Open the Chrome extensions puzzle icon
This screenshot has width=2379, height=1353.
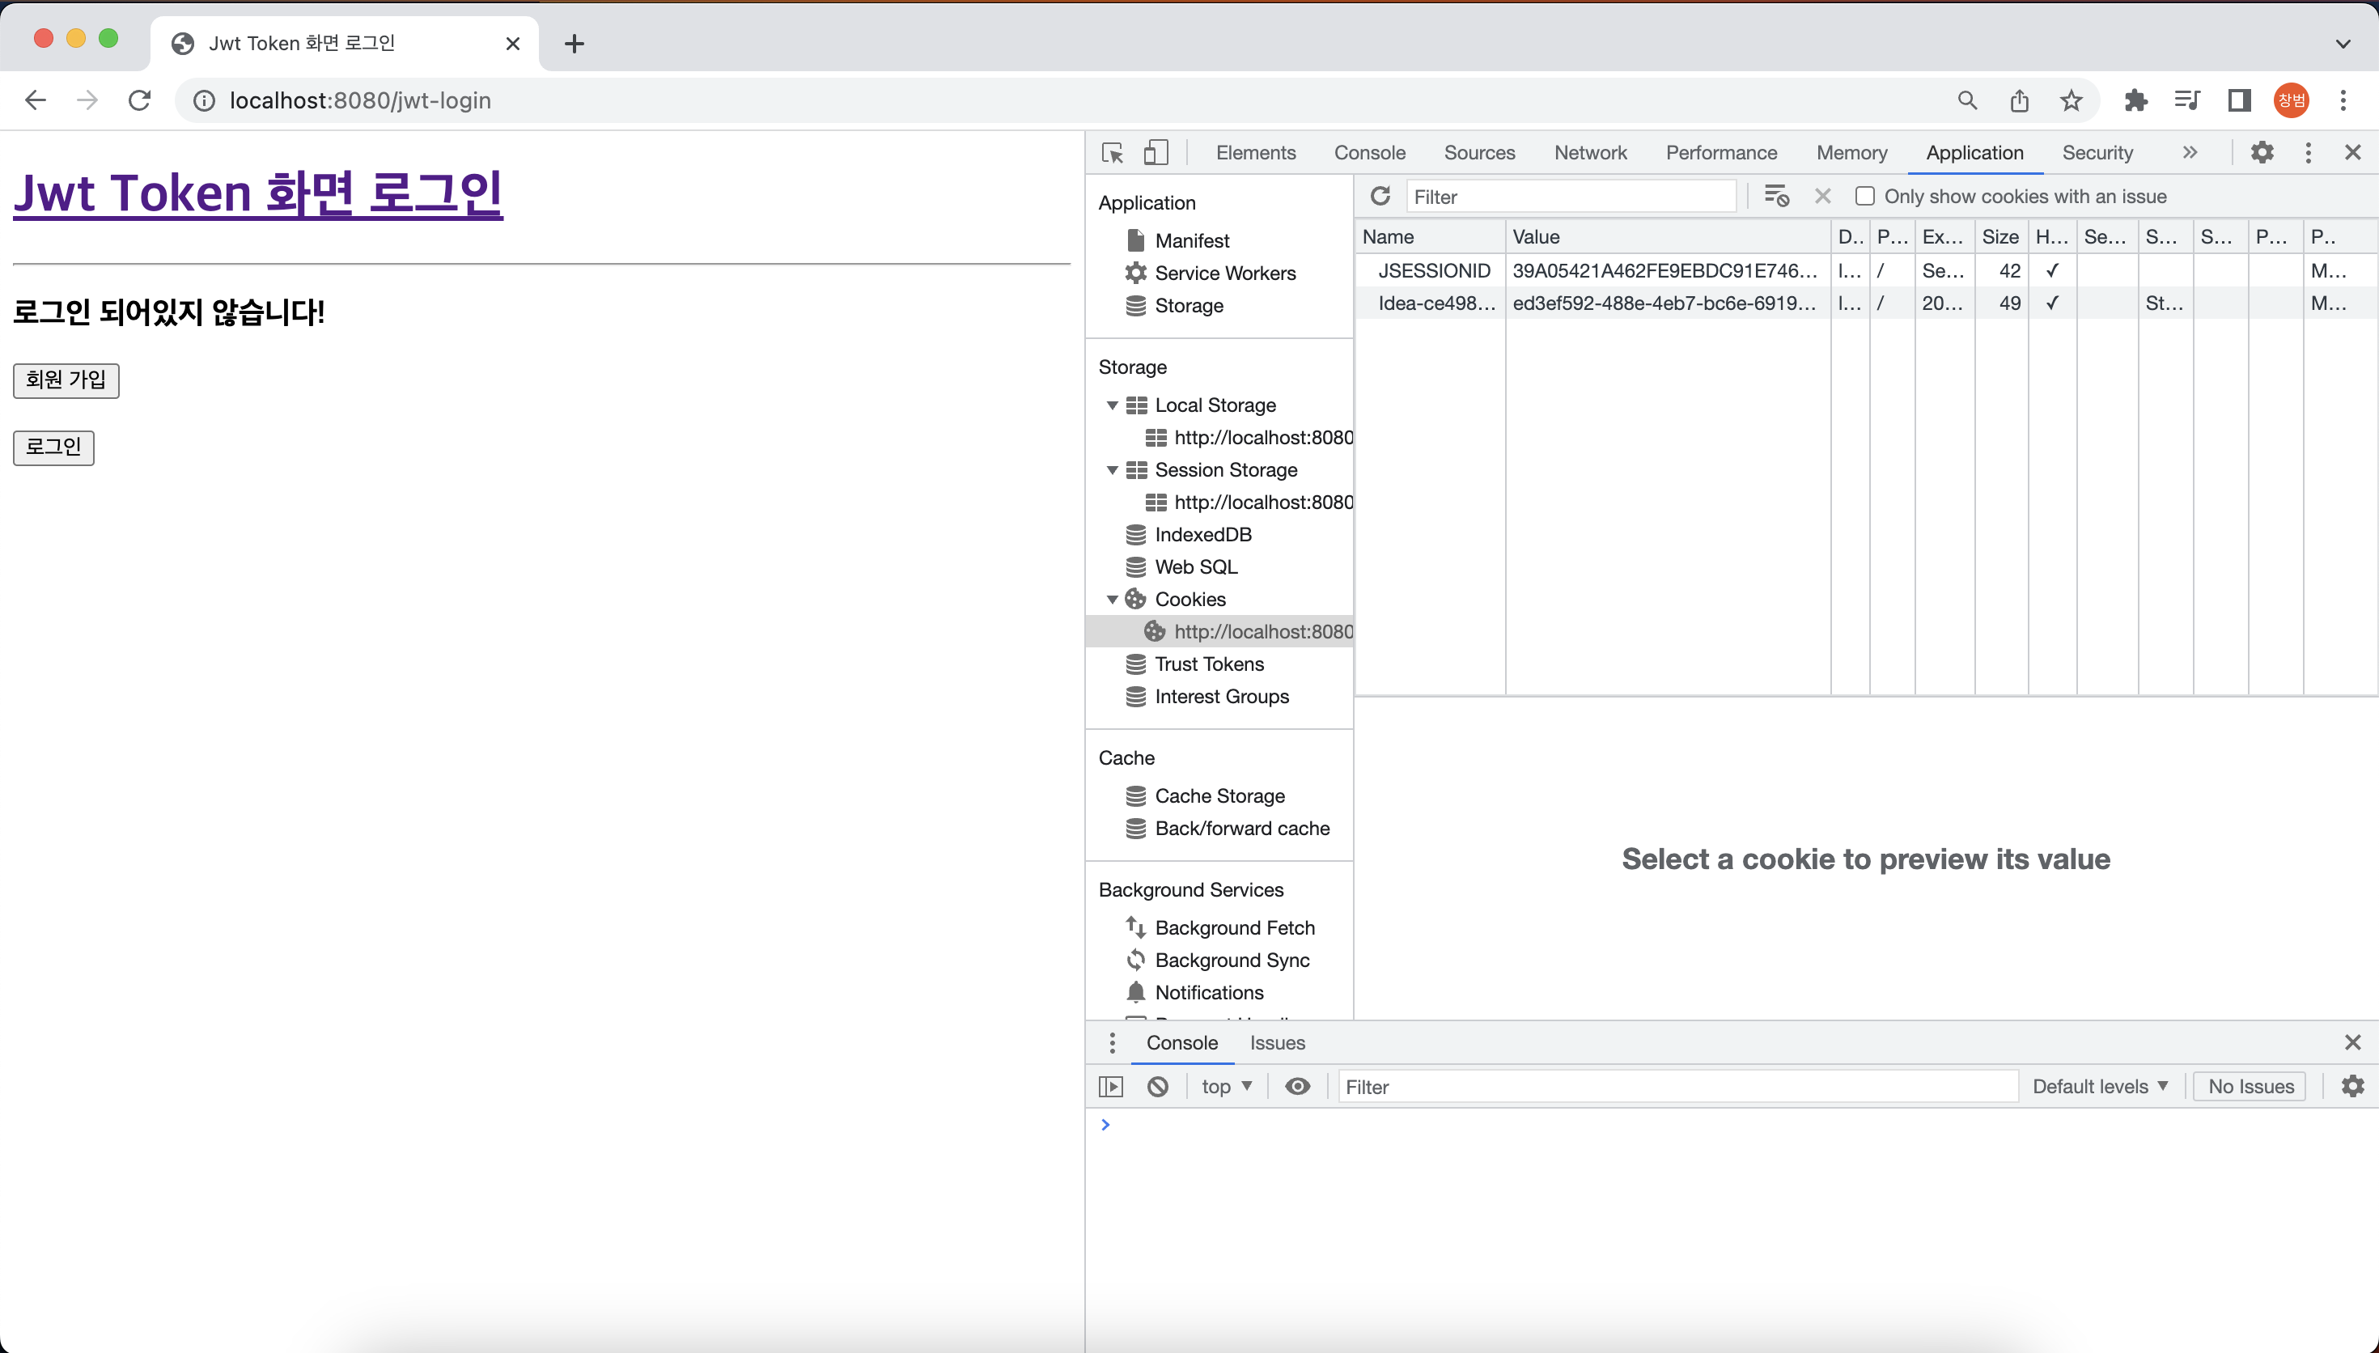click(x=2135, y=100)
